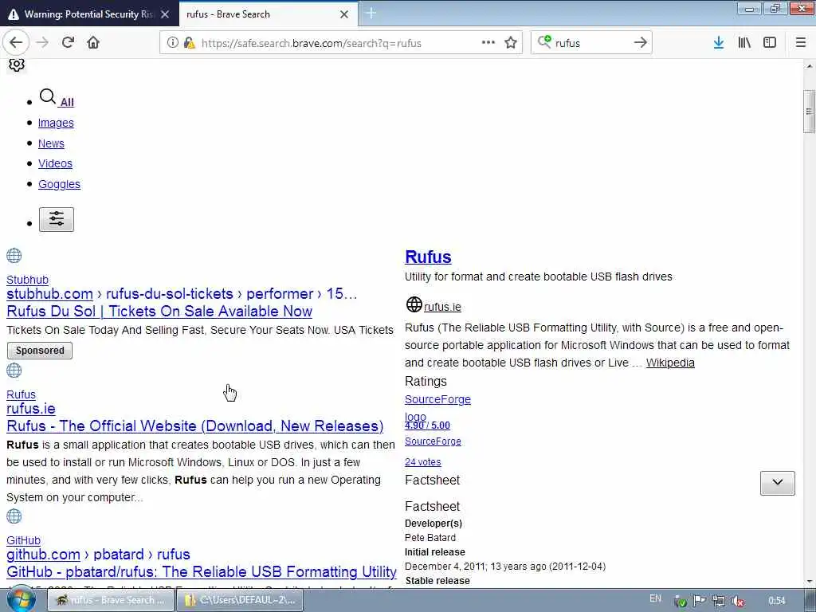Open Rufus Official Website result link
The height and width of the screenshot is (612, 816).
[x=195, y=426]
